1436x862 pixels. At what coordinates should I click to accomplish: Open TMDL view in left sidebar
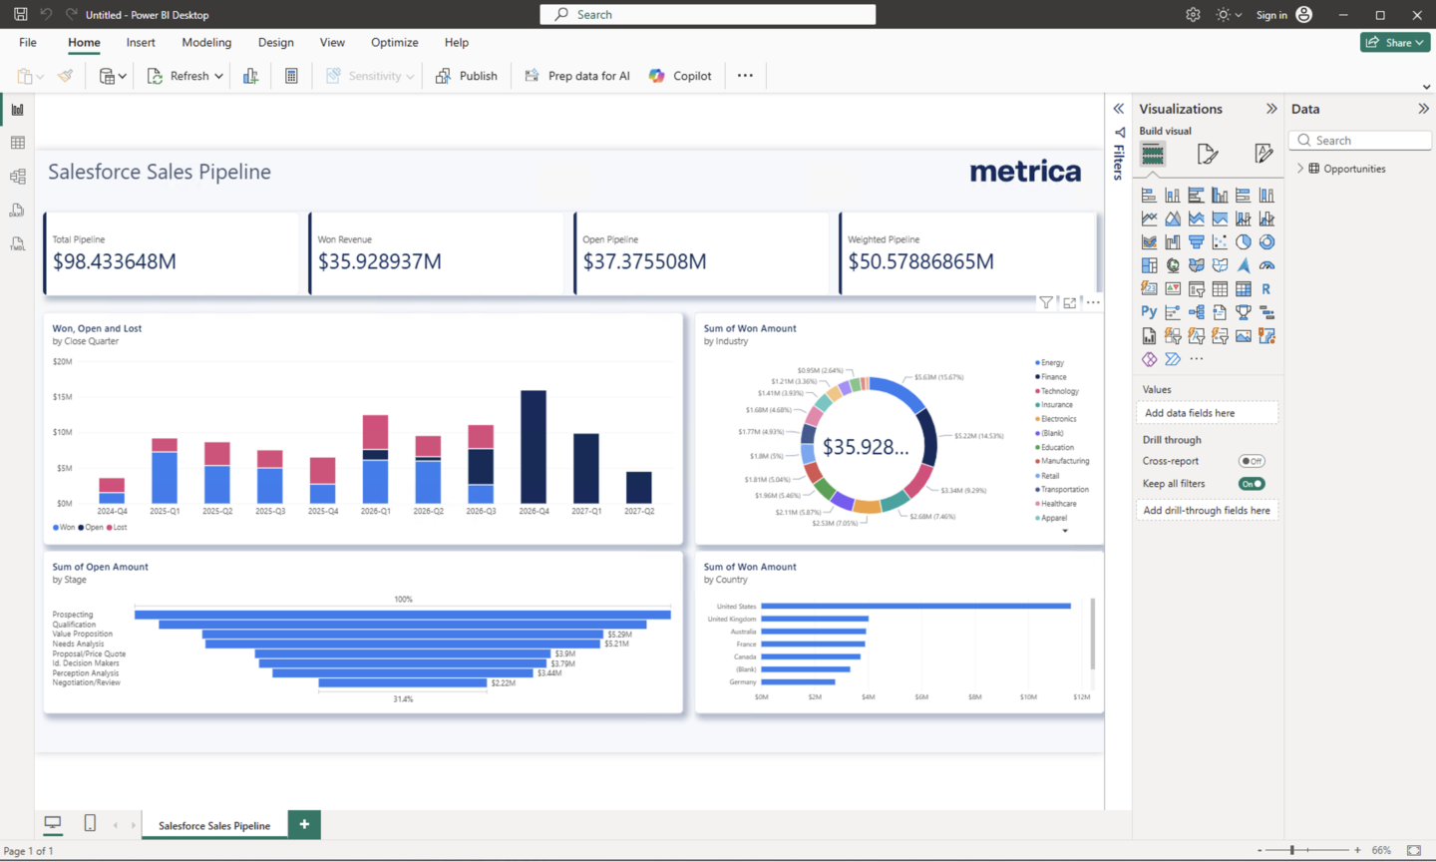[x=17, y=243]
